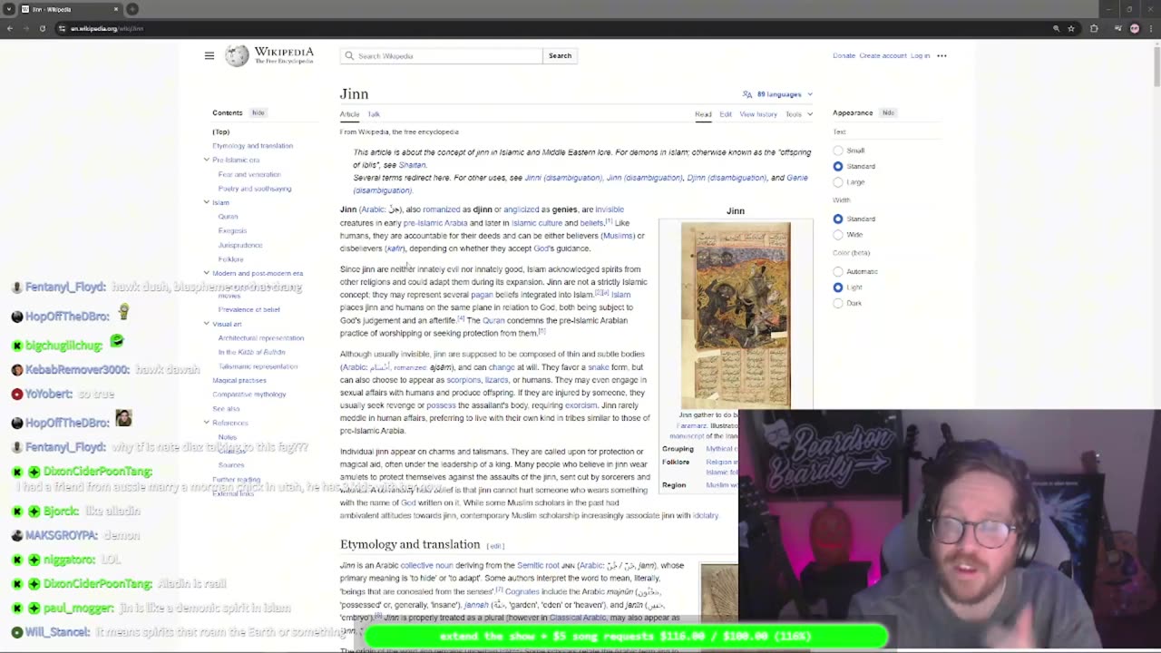This screenshot has height=653, width=1161.
Task: Click the Search button
Action: coord(560,56)
